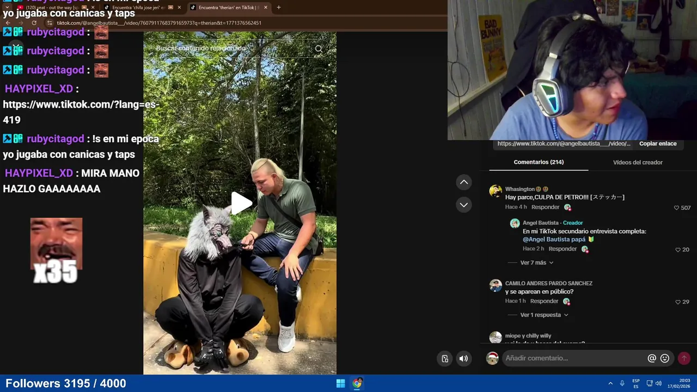
Task: Close the 'chifa jose jeri' tab
Action: [179, 8]
